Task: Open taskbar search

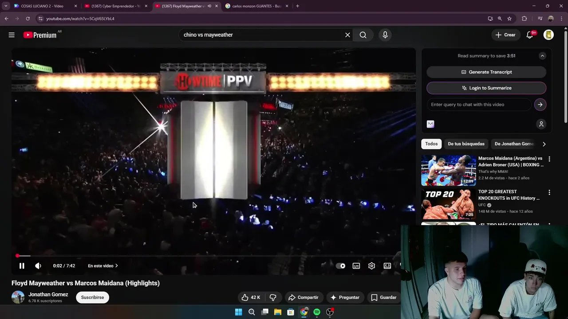Action: coord(252,312)
